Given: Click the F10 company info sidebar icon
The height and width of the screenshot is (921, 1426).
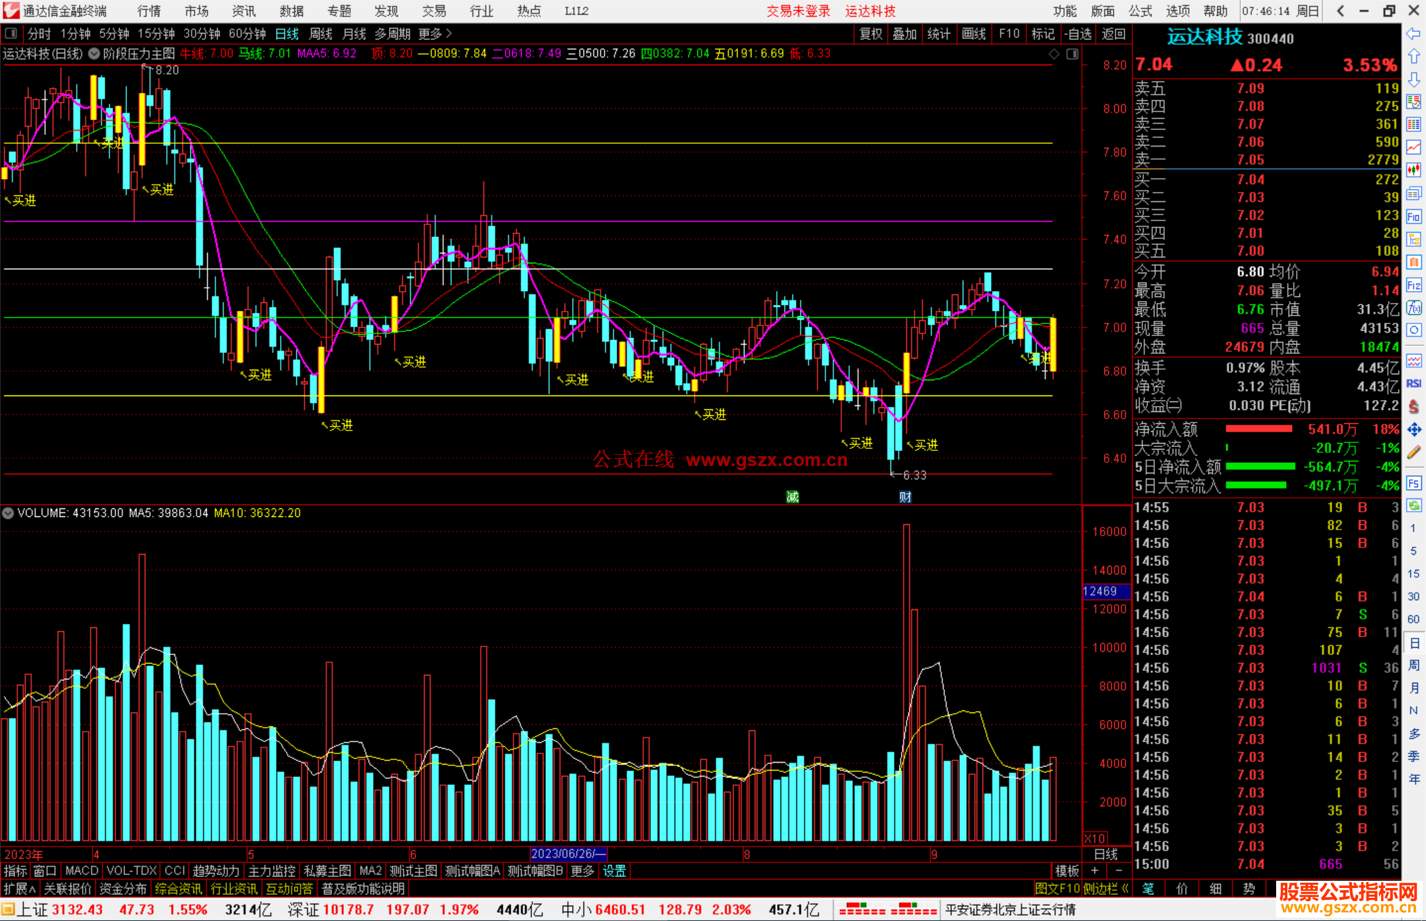Looking at the screenshot, I should pos(1413,217).
